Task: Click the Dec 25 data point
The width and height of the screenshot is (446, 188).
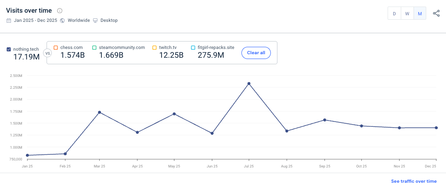Action: coord(436,128)
